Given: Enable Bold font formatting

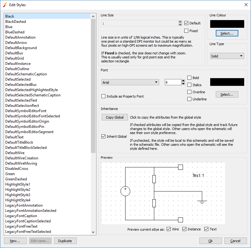Looking at the screenshot, I should pyautogui.click(x=189, y=78).
